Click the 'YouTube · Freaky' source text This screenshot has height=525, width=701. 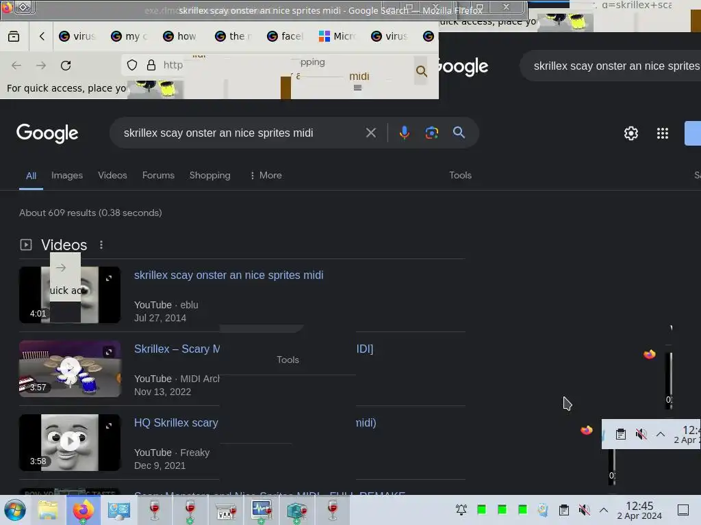(172, 453)
